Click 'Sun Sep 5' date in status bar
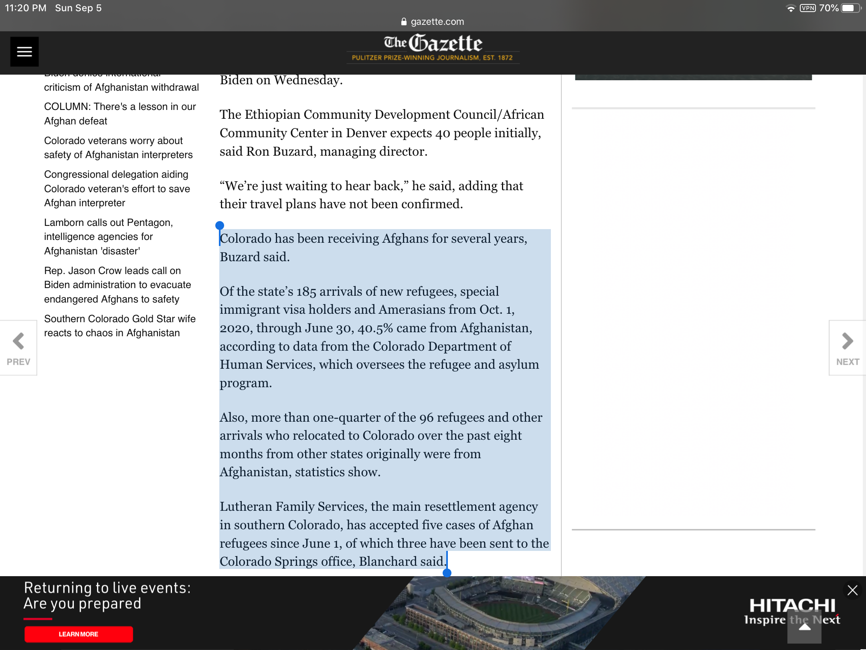The image size is (866, 650). (79, 8)
